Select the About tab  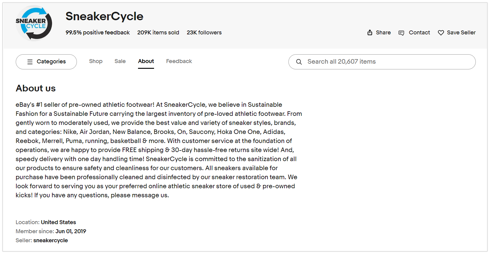tap(146, 61)
